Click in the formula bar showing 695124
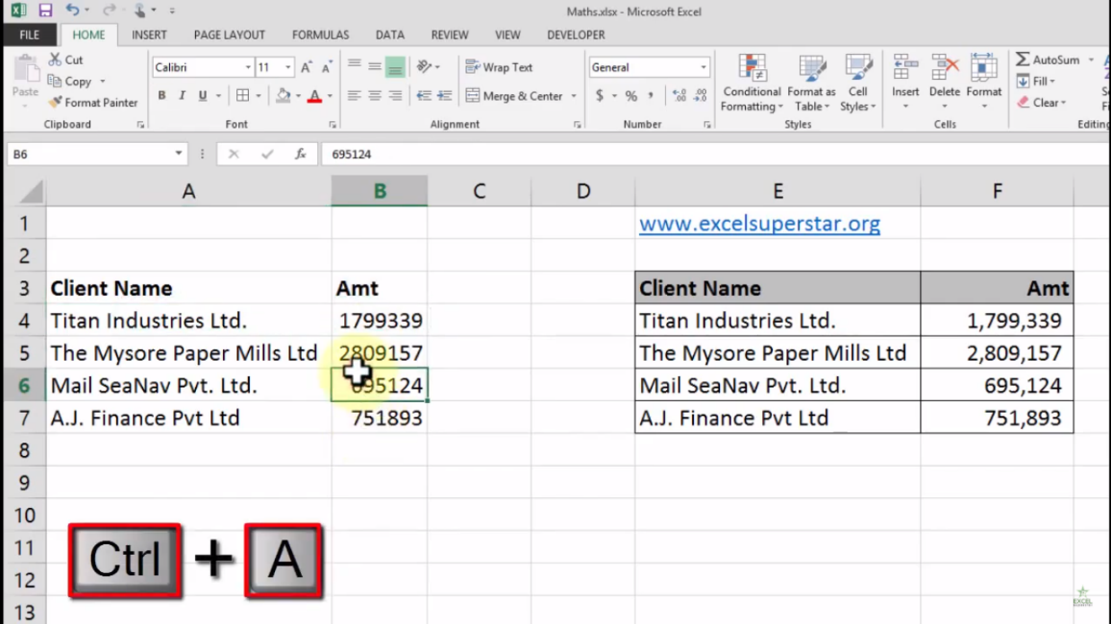Viewport: 1111px width, 624px height. [x=716, y=154]
